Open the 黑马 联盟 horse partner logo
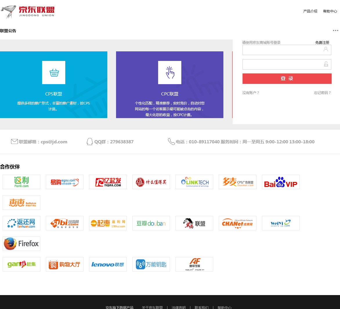The image size is (340, 309). coord(194,223)
